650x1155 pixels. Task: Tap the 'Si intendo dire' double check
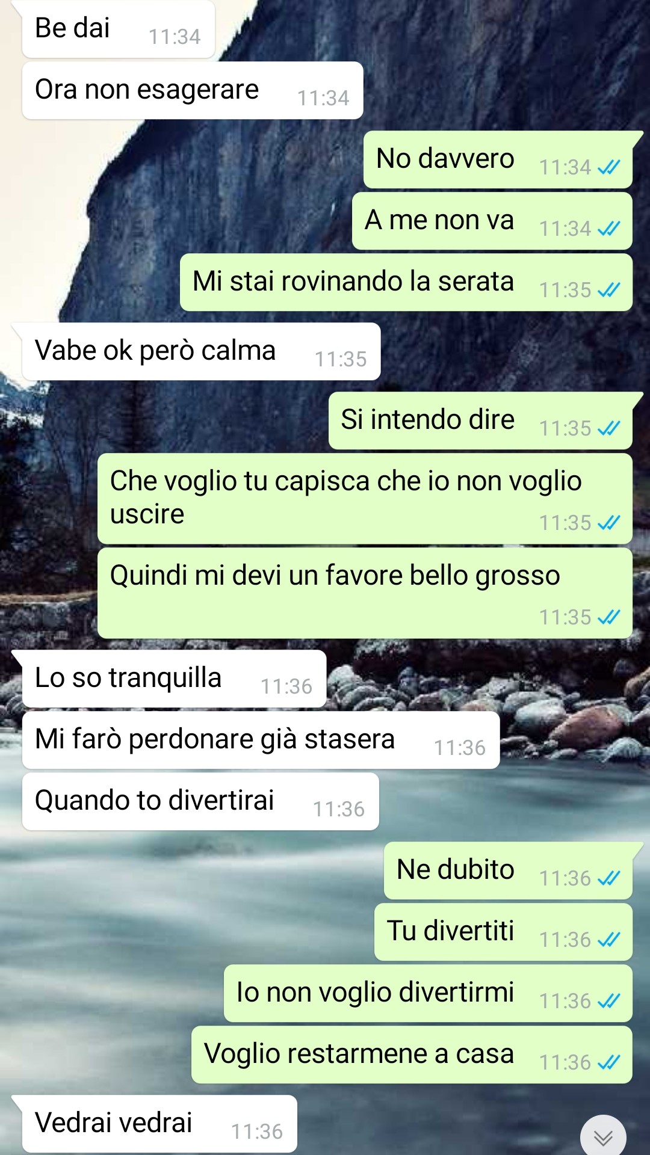[608, 428]
